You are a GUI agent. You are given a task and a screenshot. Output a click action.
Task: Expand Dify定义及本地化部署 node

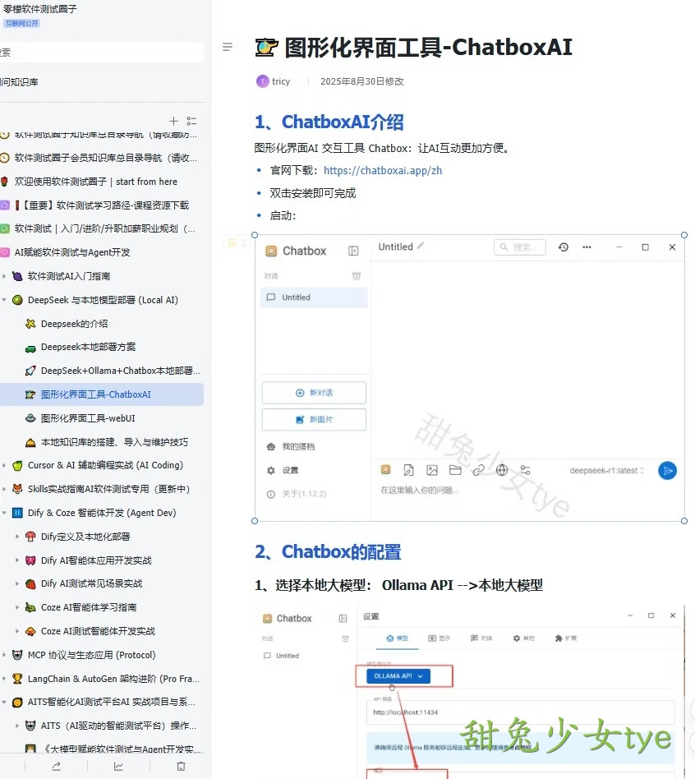[17, 537]
